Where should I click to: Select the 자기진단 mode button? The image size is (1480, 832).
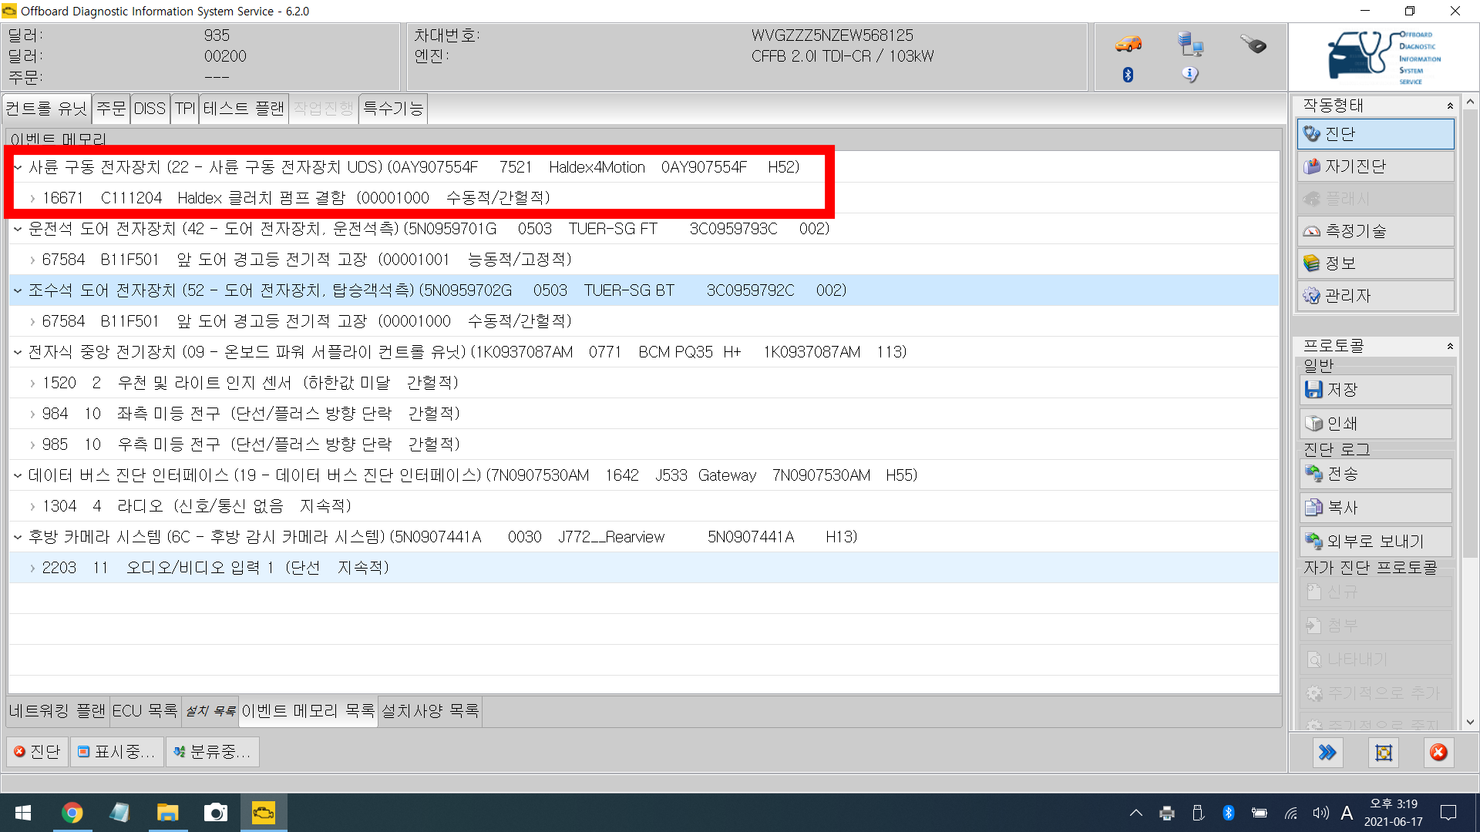1375,166
